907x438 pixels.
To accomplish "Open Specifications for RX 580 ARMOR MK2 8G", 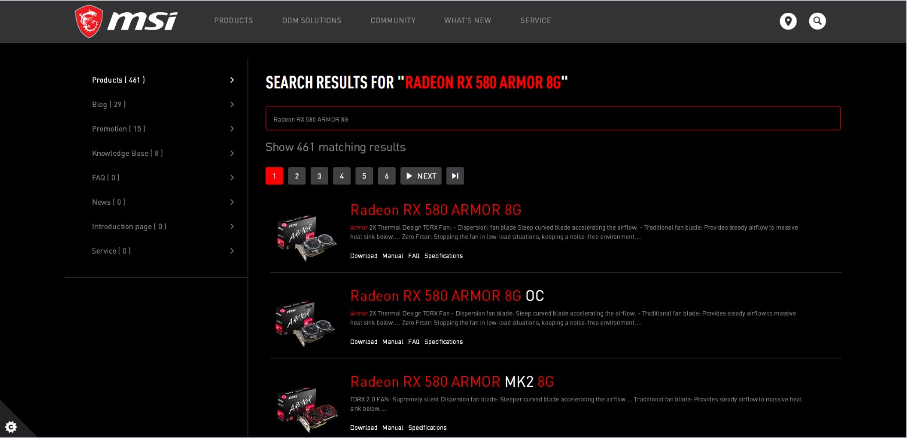I will 428,428.
